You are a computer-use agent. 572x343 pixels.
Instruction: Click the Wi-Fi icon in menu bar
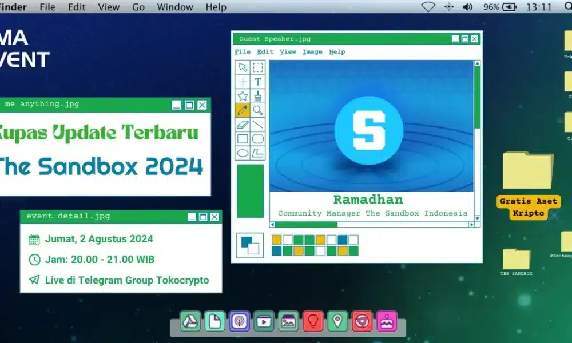click(x=428, y=7)
